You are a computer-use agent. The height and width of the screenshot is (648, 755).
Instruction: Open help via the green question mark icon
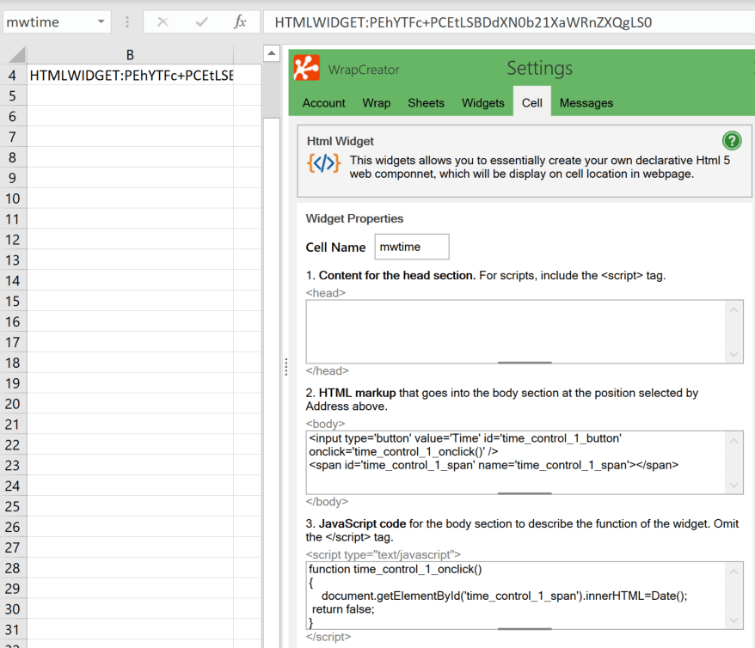pyautogui.click(x=732, y=140)
